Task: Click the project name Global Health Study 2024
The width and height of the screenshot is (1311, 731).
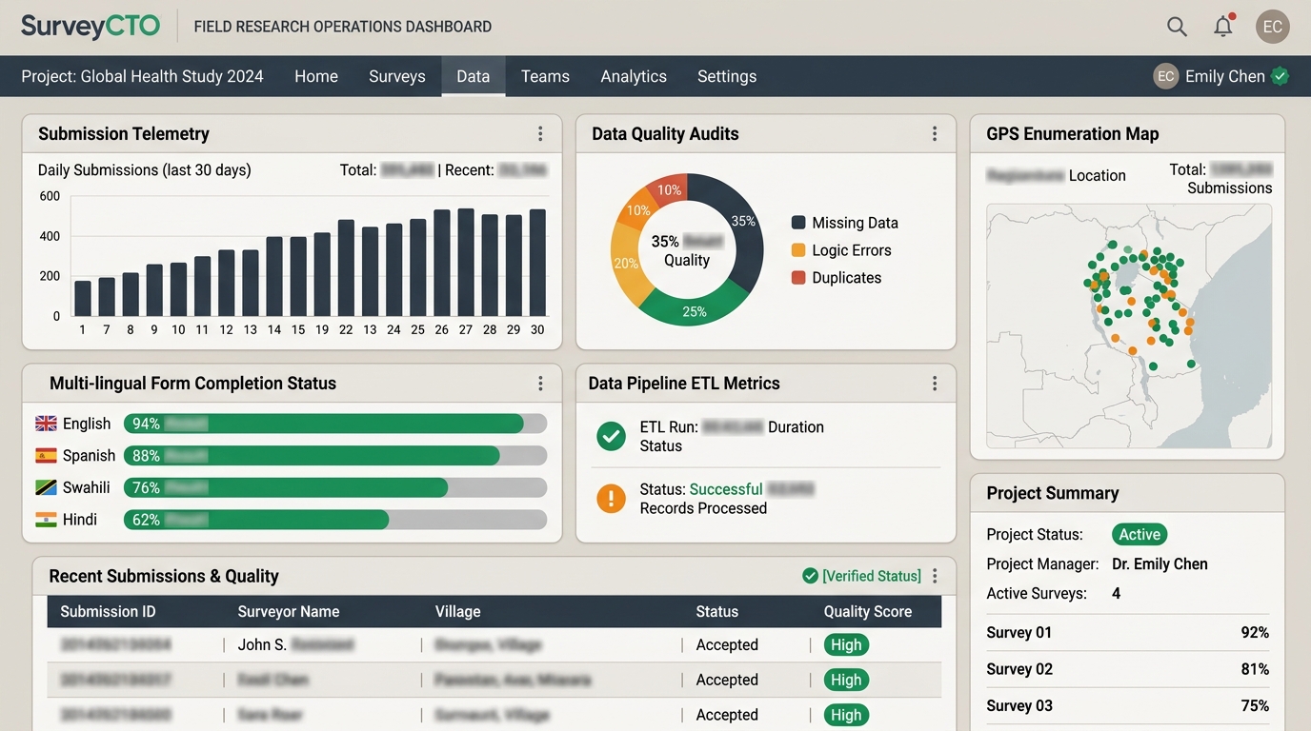Action: [172, 76]
